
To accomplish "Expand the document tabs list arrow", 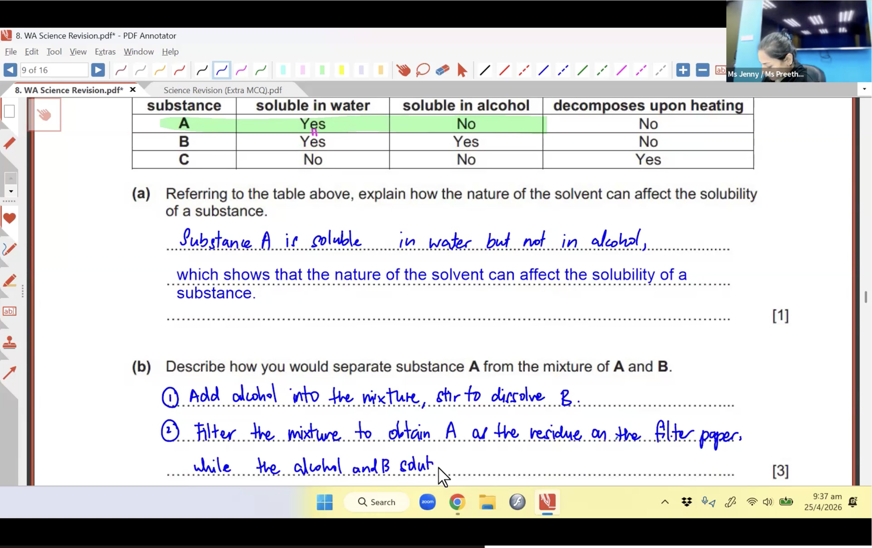I will coord(864,89).
